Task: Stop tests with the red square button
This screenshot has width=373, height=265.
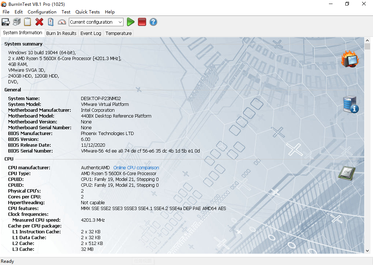Action: click(142, 22)
